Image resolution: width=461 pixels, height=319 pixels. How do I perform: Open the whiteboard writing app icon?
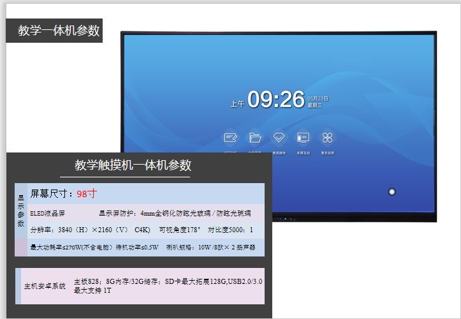[230, 138]
